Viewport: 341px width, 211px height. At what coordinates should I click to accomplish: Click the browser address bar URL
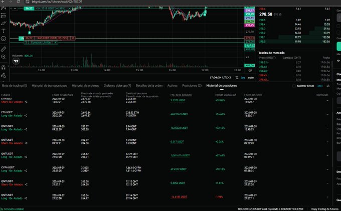tap(57, 2)
